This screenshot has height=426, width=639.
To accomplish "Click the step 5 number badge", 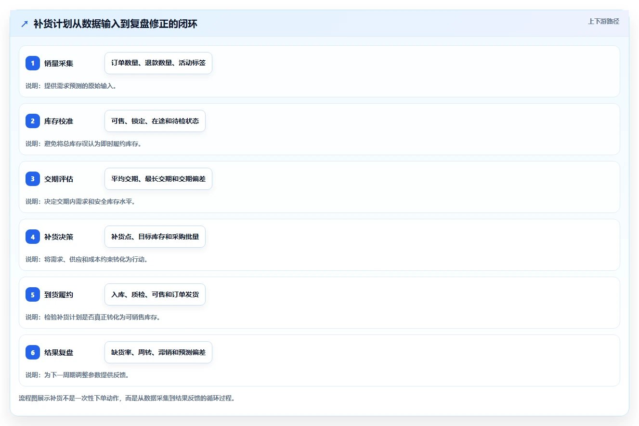I will [33, 294].
